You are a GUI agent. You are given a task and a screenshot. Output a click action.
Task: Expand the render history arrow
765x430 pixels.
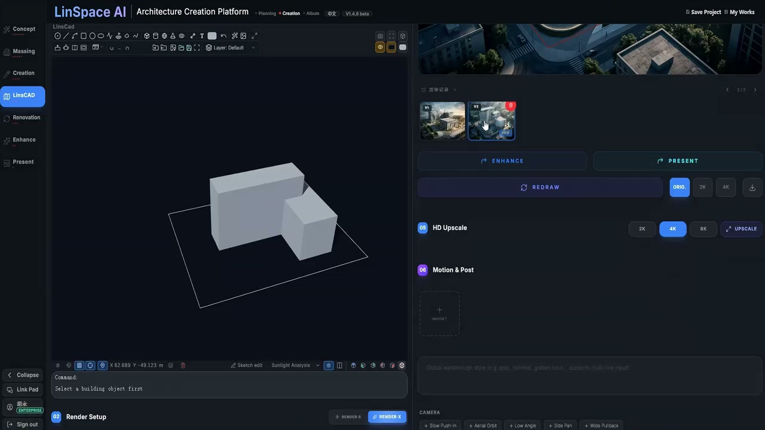pyautogui.click(x=455, y=90)
